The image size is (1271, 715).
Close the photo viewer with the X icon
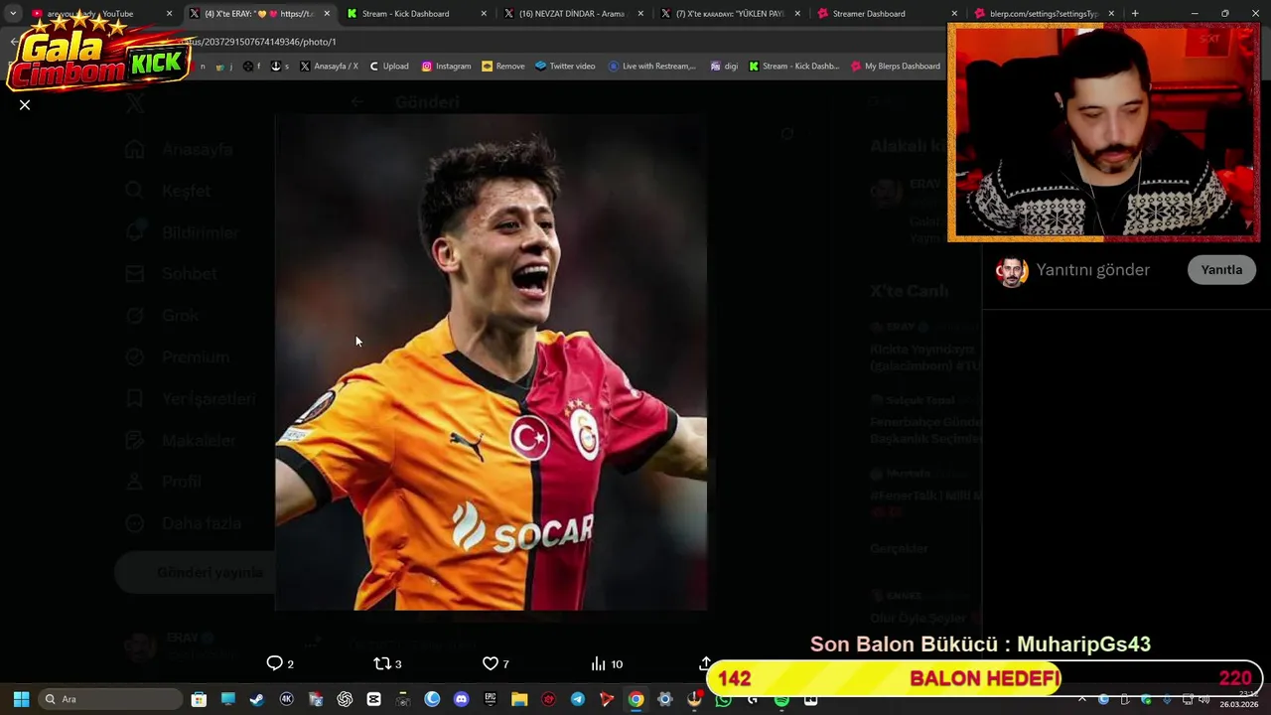(x=25, y=104)
